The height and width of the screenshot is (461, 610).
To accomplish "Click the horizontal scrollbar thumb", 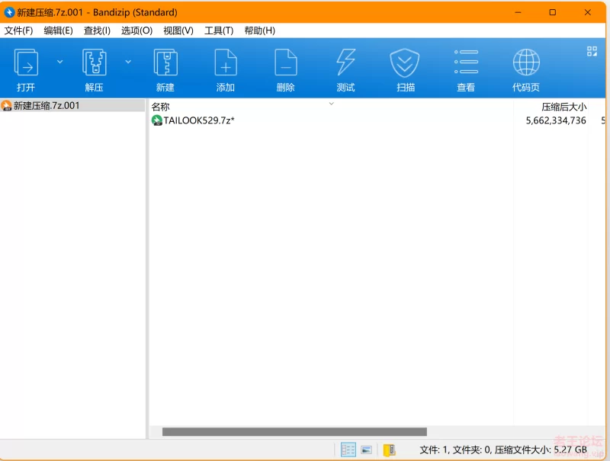I will [x=294, y=432].
